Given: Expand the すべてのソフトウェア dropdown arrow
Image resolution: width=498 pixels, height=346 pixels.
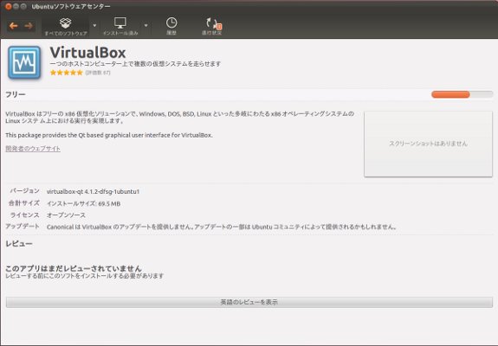Looking at the screenshot, I should [94, 25].
